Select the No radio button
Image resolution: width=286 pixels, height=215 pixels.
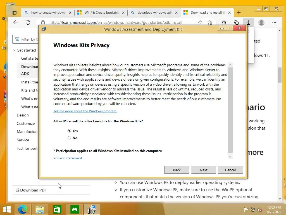coord(69,138)
